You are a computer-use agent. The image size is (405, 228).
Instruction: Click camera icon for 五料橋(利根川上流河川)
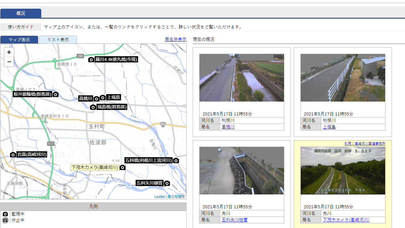pos(176,161)
